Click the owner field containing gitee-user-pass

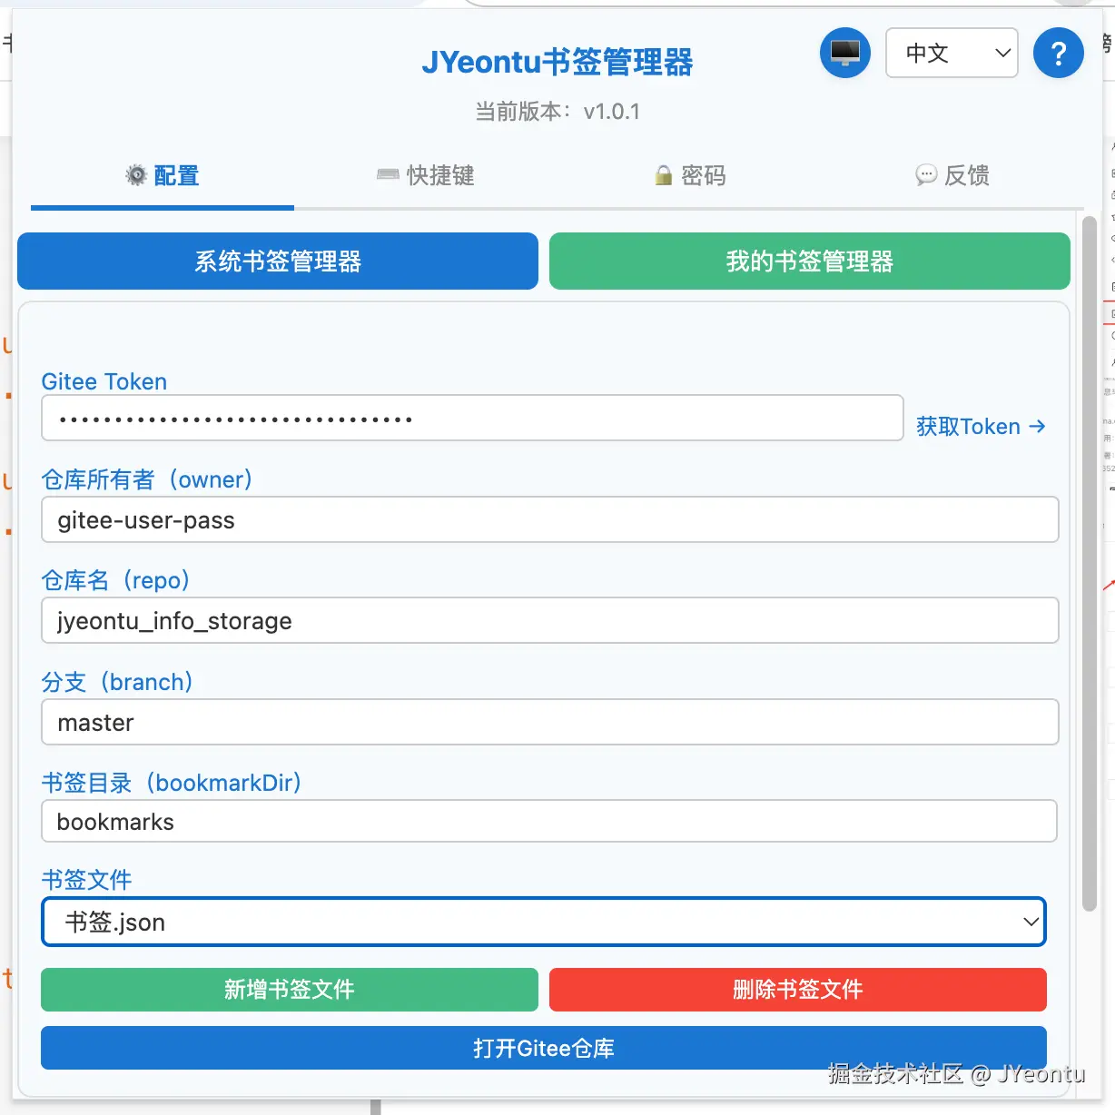(550, 520)
